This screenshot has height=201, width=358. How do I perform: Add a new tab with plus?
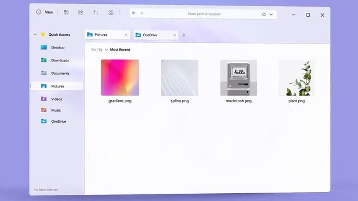click(184, 35)
